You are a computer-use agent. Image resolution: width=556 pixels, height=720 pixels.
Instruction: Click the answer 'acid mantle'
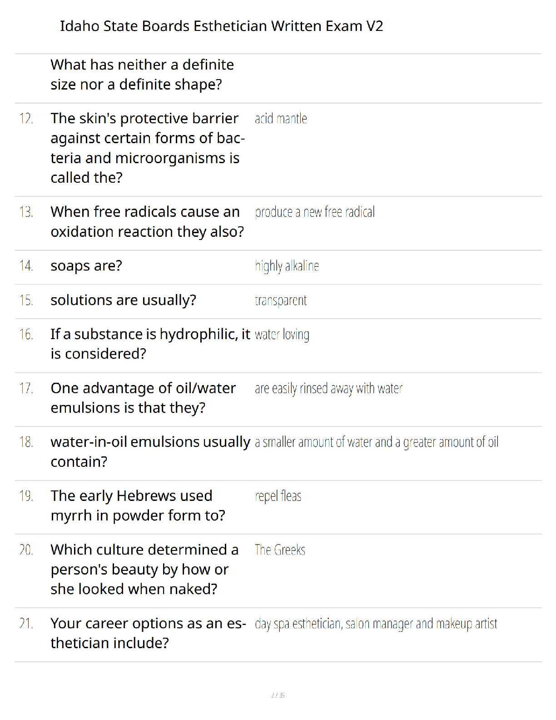pos(281,119)
